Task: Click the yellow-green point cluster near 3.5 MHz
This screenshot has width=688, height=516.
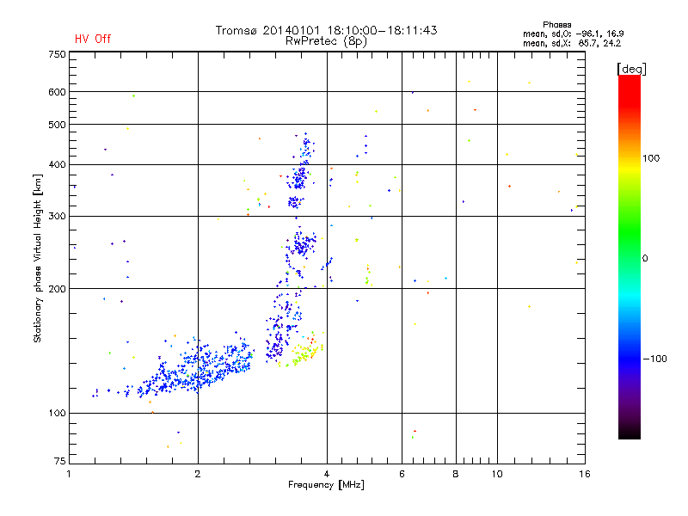Action: point(304,353)
